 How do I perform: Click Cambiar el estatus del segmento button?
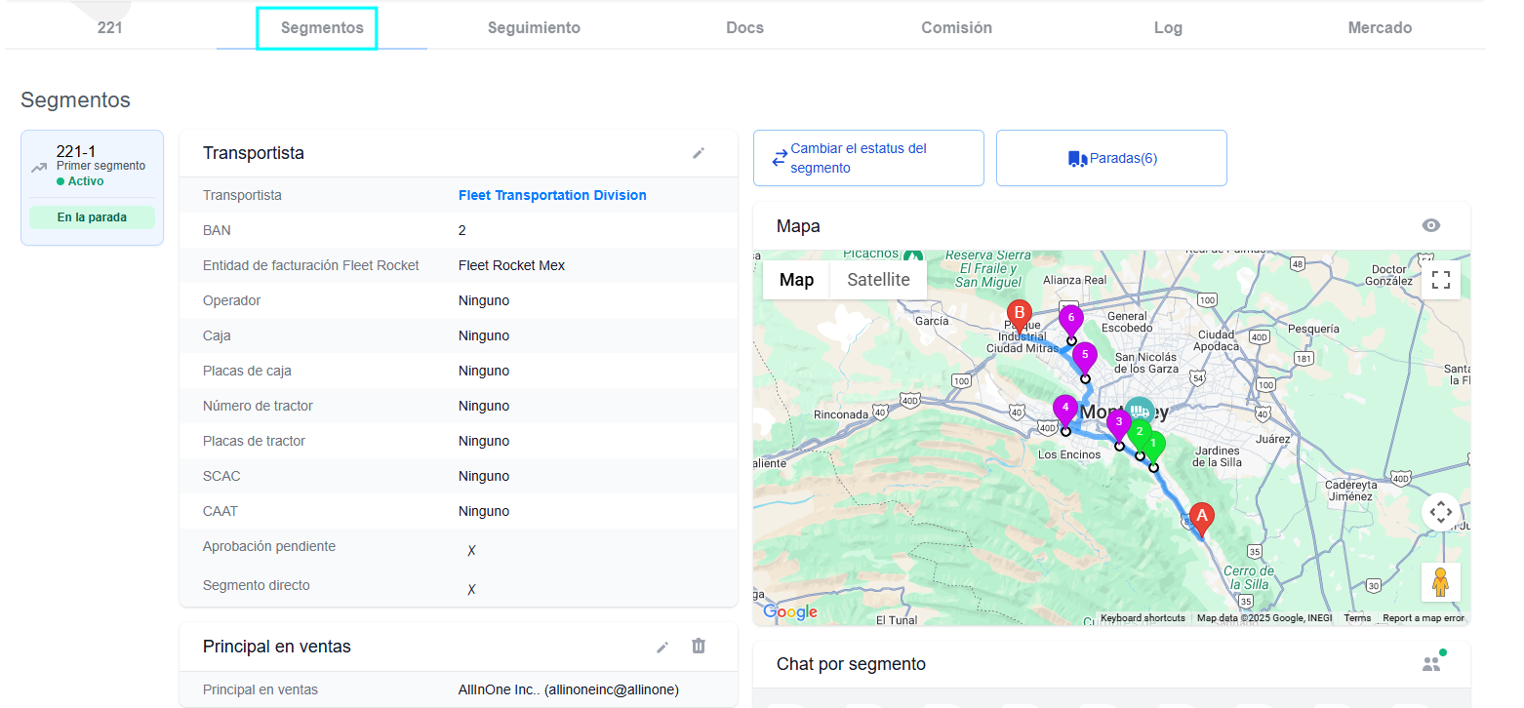click(x=868, y=158)
